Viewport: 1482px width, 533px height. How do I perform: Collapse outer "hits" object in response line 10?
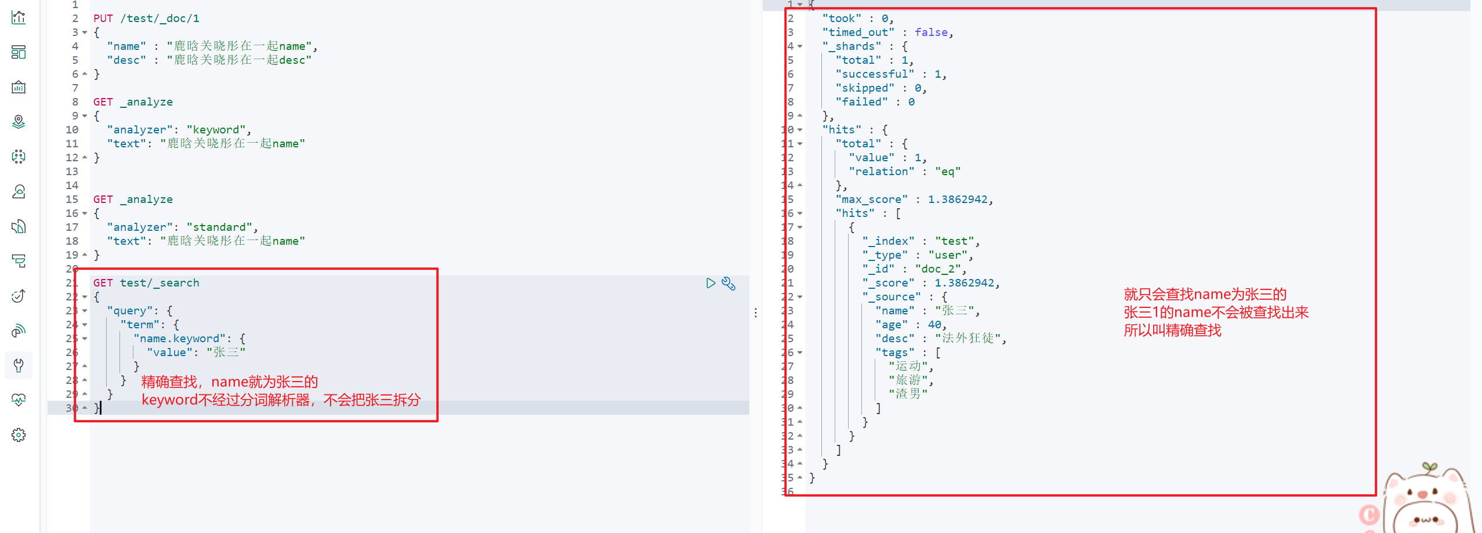coord(800,130)
